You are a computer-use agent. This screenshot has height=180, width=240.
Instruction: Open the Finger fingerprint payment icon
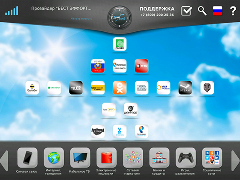pos(120,44)
